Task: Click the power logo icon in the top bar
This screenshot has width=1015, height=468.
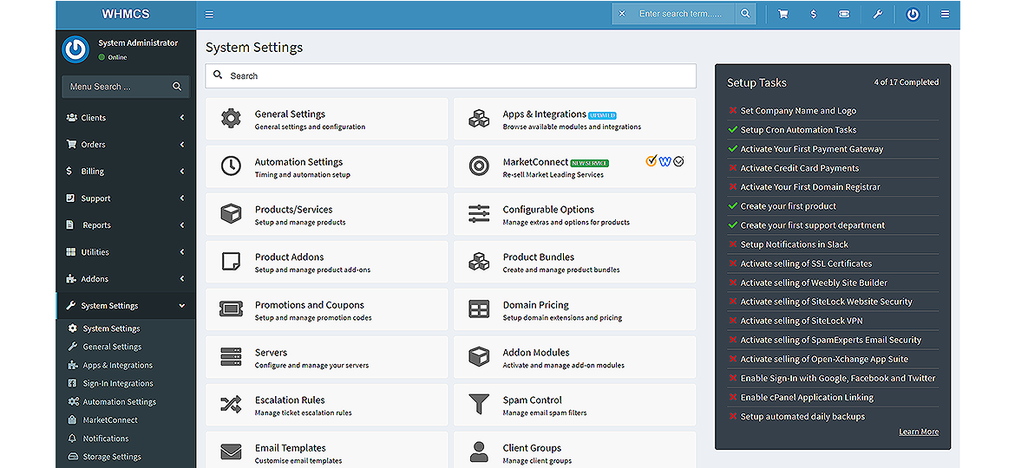Action: point(913,14)
